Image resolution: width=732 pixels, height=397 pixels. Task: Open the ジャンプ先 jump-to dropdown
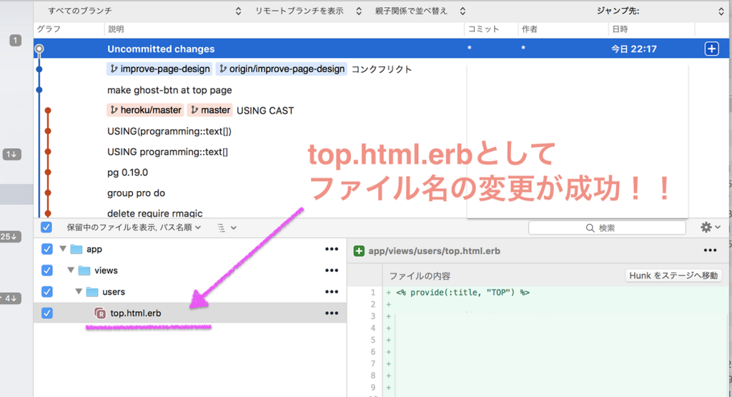[x=660, y=11]
